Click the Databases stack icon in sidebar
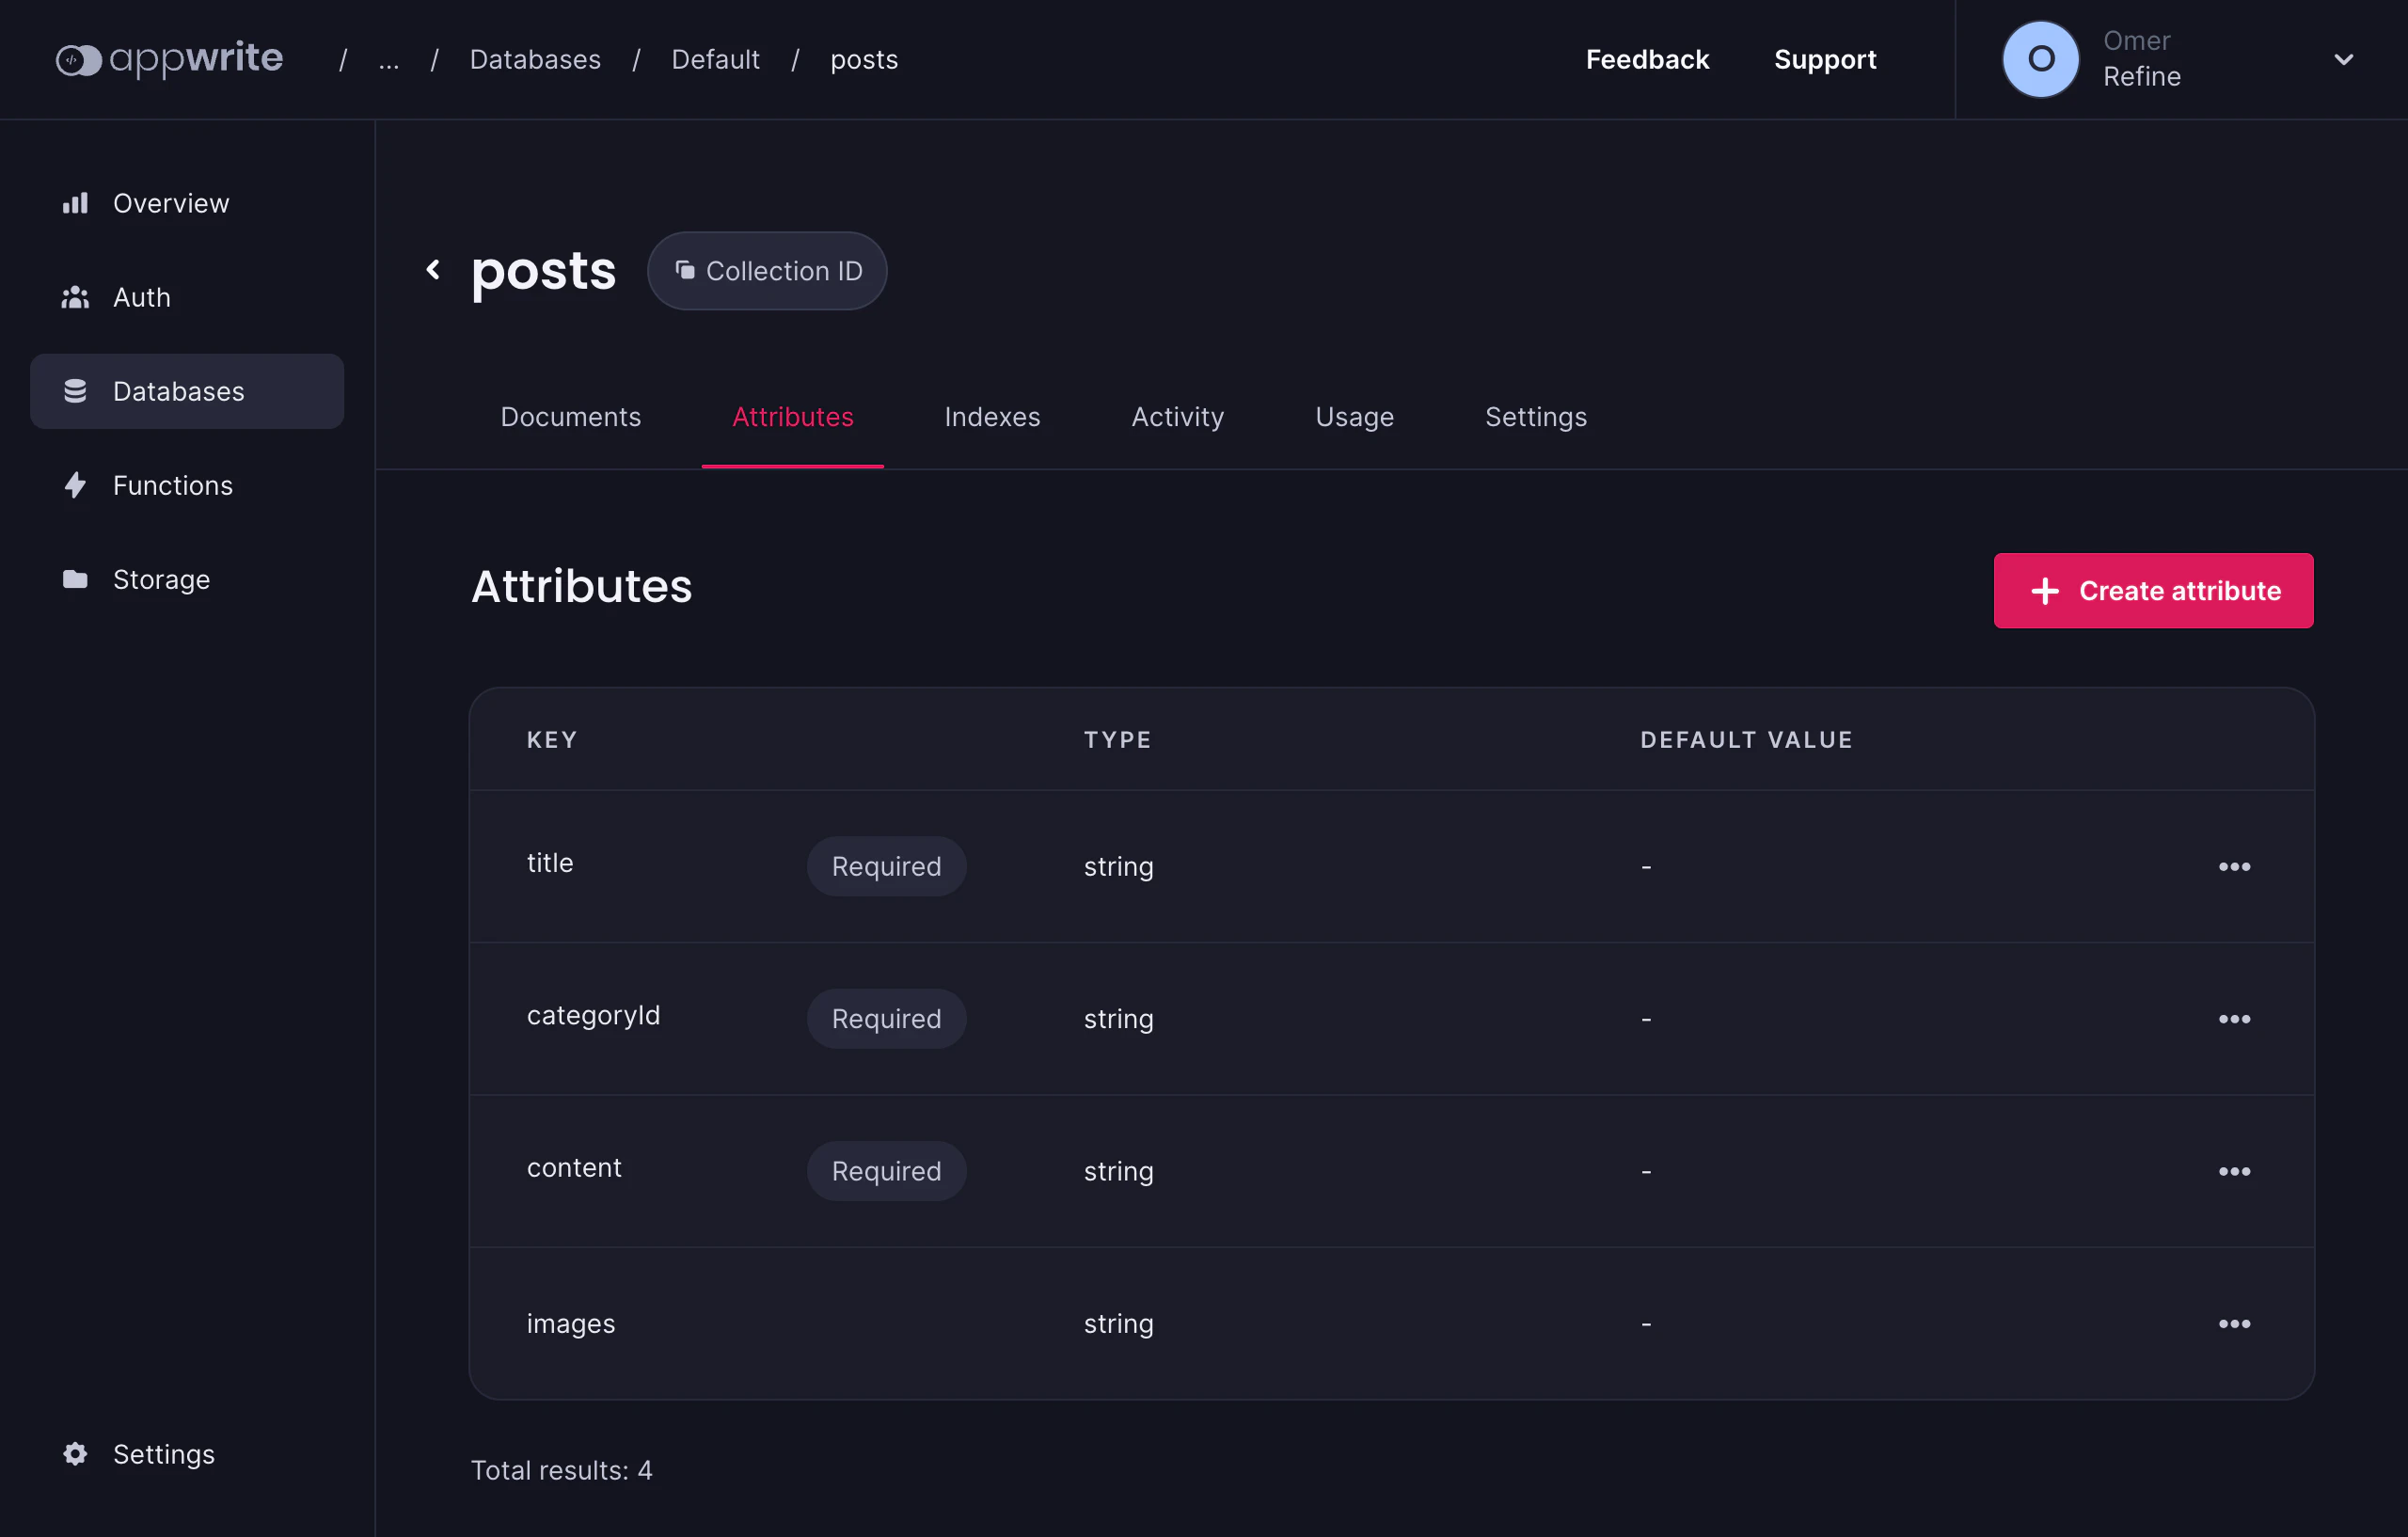Image resolution: width=2408 pixels, height=1537 pixels. coord(76,391)
